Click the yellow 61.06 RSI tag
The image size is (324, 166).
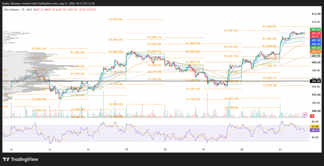click(315, 126)
